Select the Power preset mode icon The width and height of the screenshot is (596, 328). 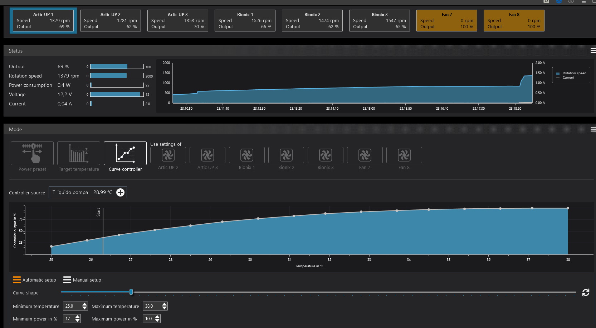point(32,153)
